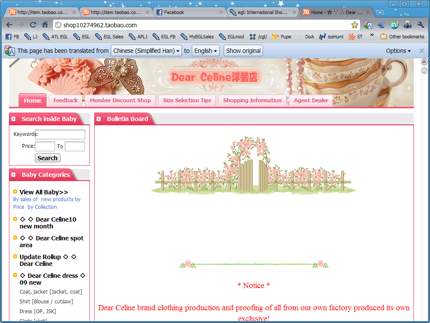Sort products by sales link
The height and width of the screenshot is (323, 430).
pyautogui.click(x=25, y=199)
